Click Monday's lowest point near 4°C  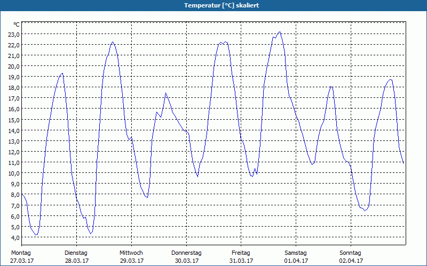36,235
